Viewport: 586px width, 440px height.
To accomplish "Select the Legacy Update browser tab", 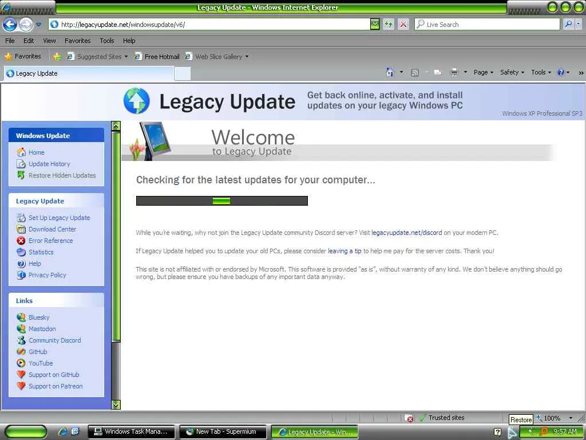I will pyautogui.click(x=89, y=73).
